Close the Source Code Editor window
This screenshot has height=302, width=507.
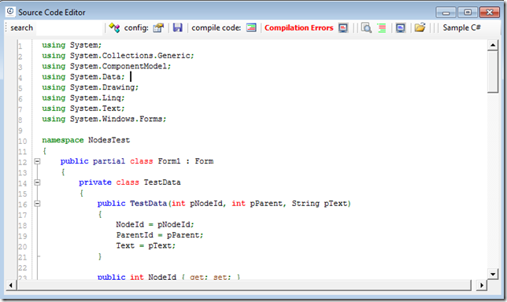click(x=490, y=13)
